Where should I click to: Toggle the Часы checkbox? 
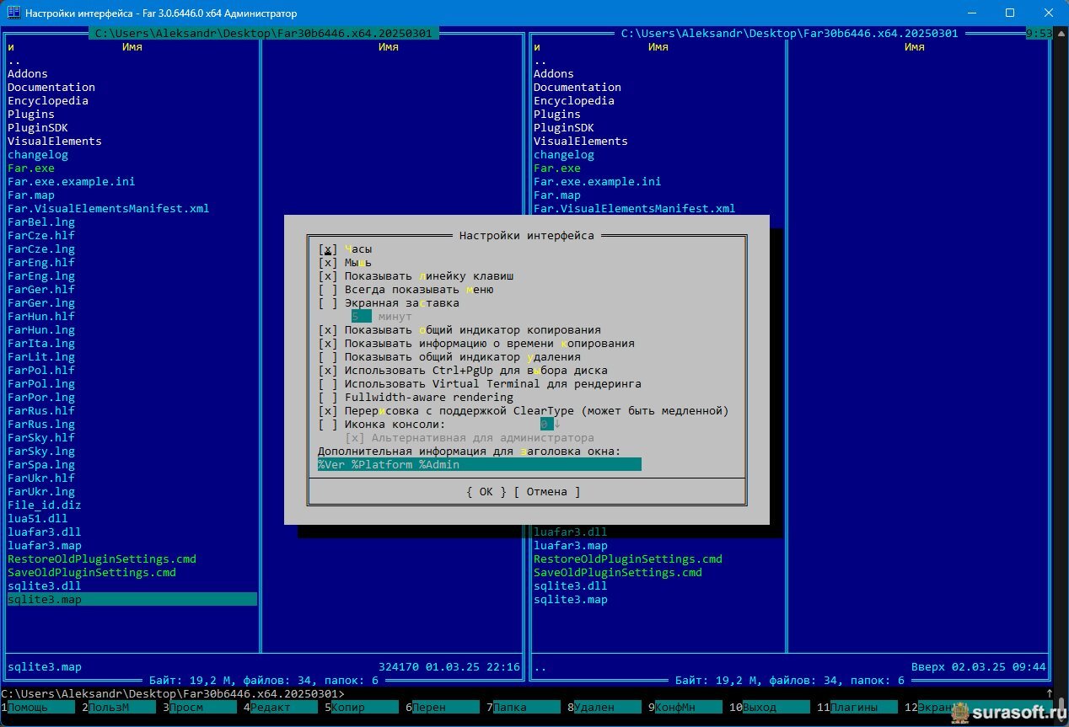(x=328, y=249)
